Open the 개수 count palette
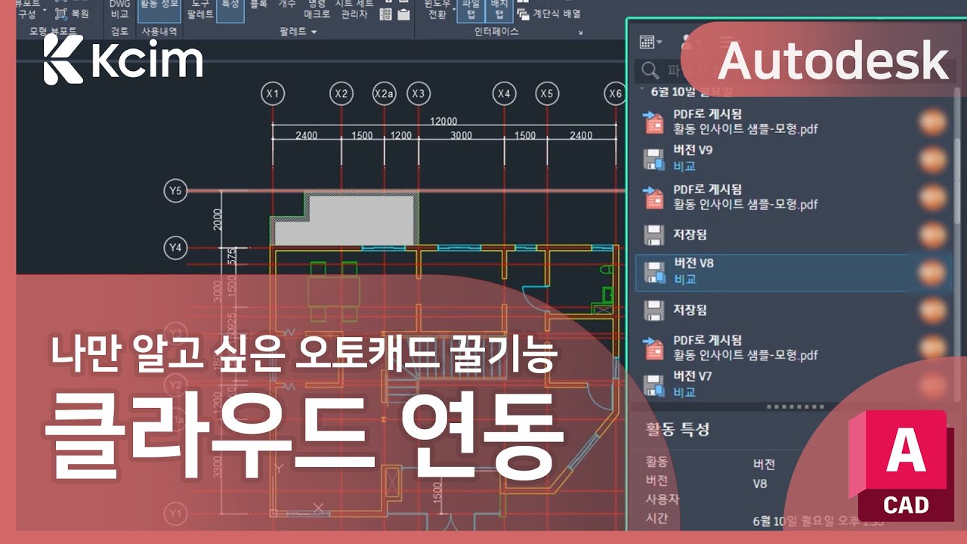 (x=287, y=5)
